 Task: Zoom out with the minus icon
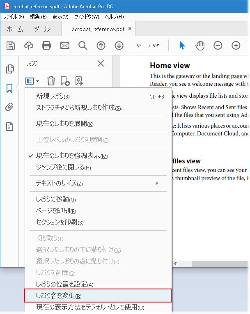pyautogui.click(x=218, y=46)
